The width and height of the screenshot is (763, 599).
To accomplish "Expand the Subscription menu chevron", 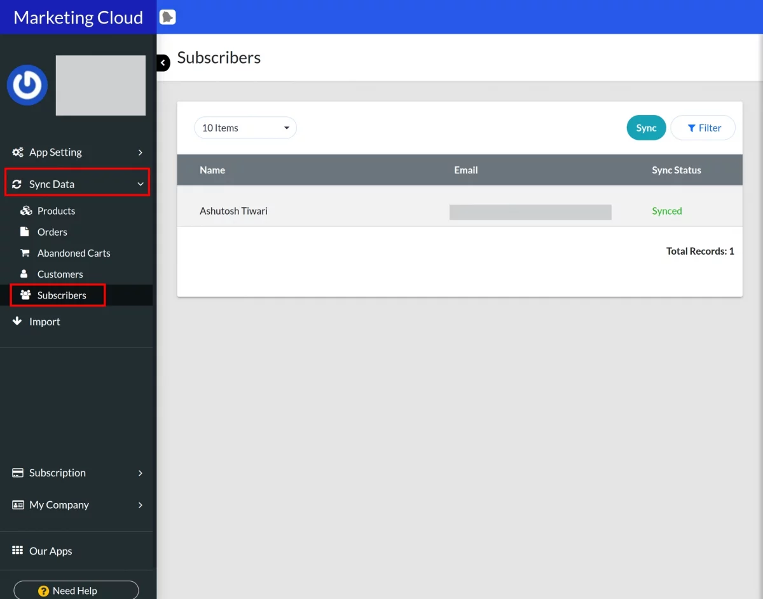I will pos(141,473).
